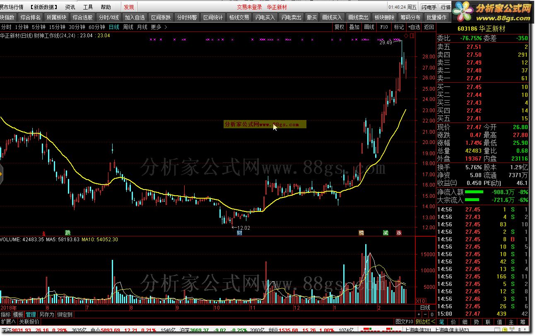
Task: Open 区间涨跌 from the toolbar
Action: point(161,17)
